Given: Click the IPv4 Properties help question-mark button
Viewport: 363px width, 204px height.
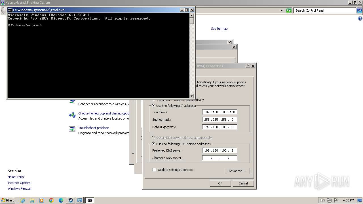Looking at the screenshot, I should pos(248,66).
